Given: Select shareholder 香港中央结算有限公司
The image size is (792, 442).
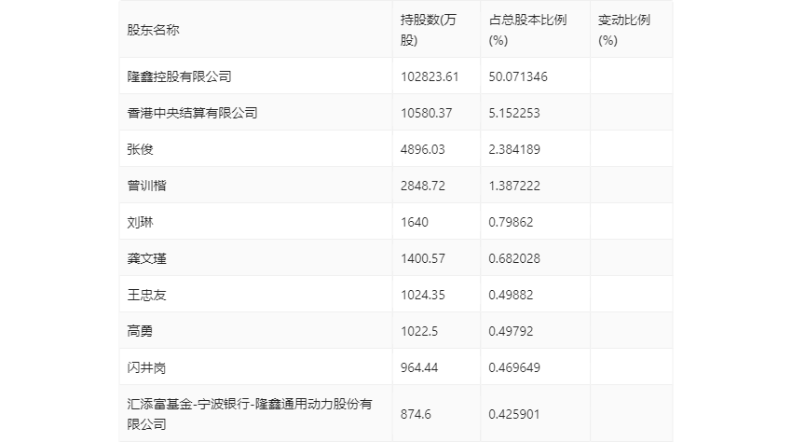Looking at the screenshot, I should pyautogui.click(x=193, y=113).
